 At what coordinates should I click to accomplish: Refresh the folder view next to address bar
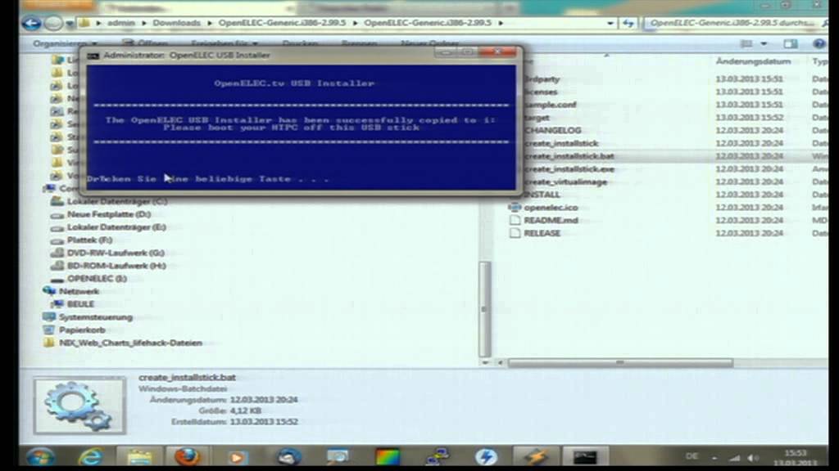[628, 23]
